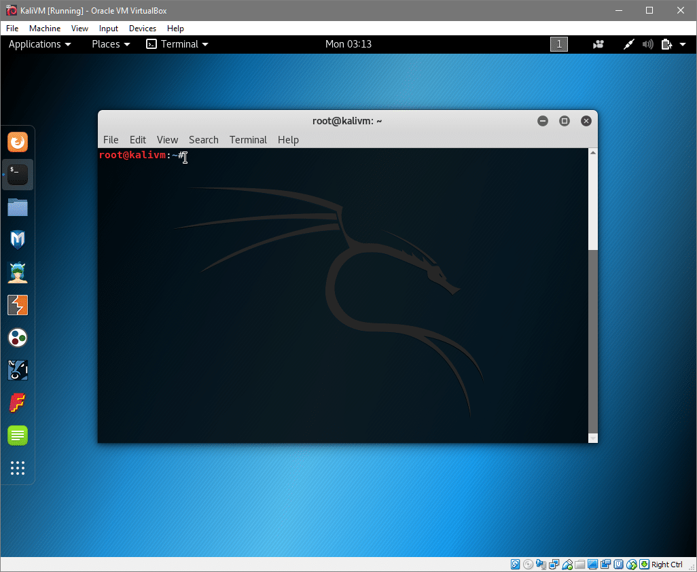Click the clock showing Mon 03:13

pos(348,43)
